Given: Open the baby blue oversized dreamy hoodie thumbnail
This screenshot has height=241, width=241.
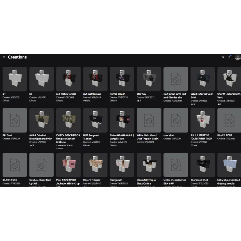Looking at the screenshot, I should point(229,165).
